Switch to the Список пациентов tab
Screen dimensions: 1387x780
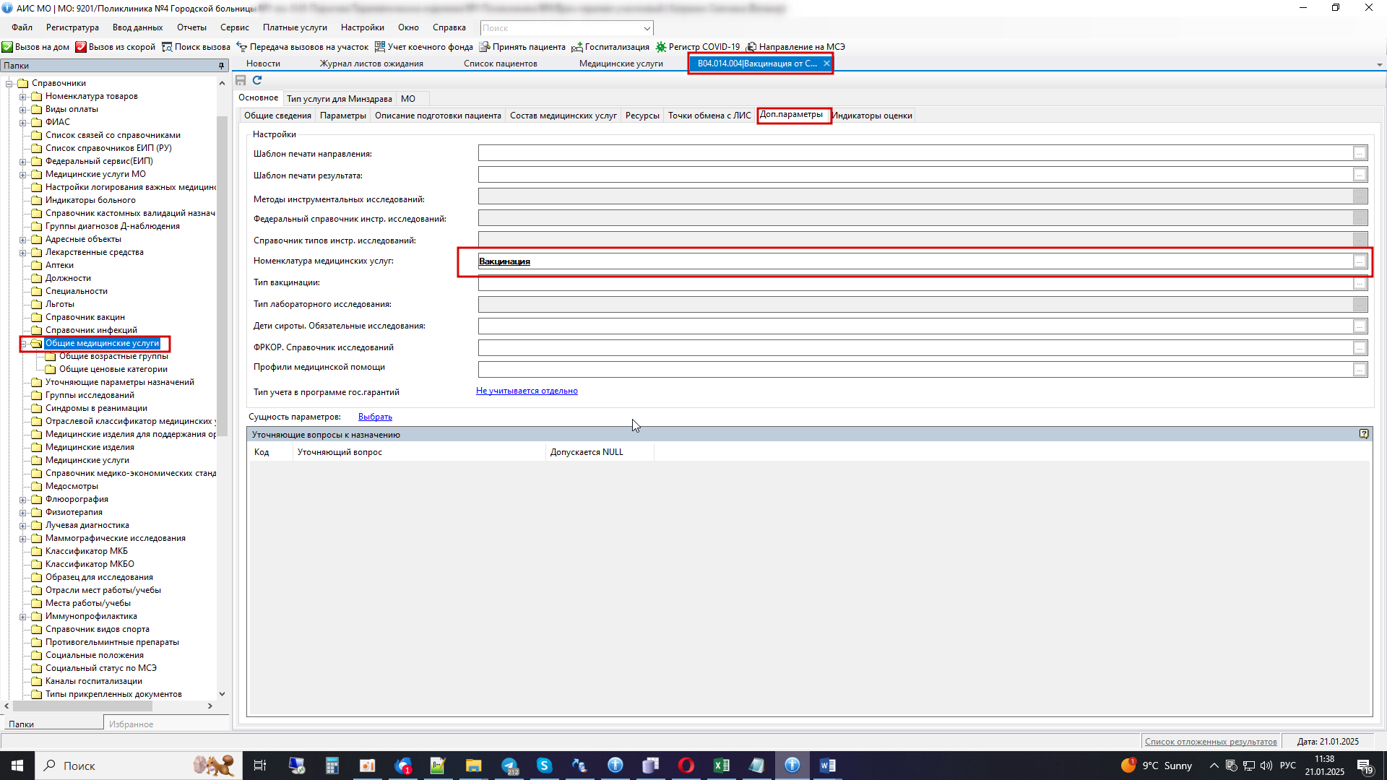[x=500, y=64]
